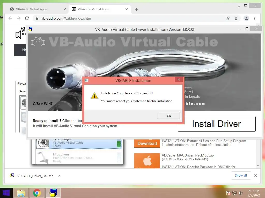
Task: Minimize the Driver Installation window
Action: coord(240,29)
